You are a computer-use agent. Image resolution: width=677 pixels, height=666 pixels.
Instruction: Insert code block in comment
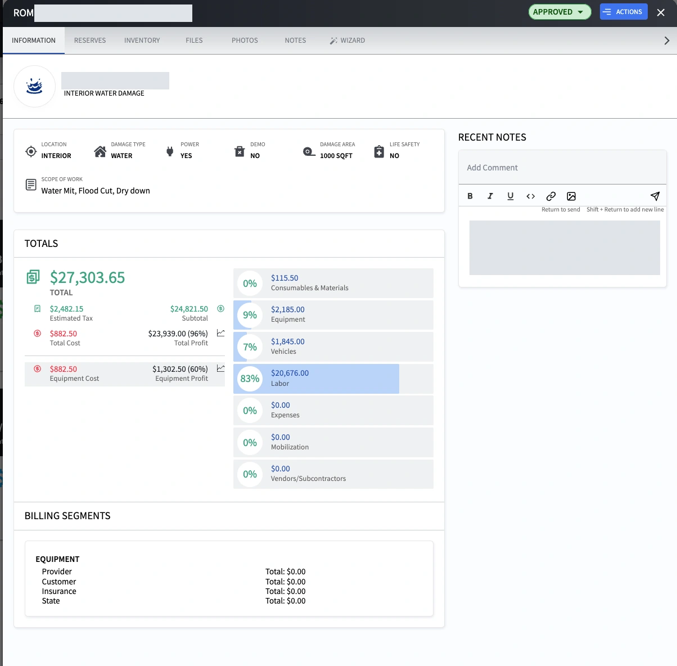(x=531, y=196)
